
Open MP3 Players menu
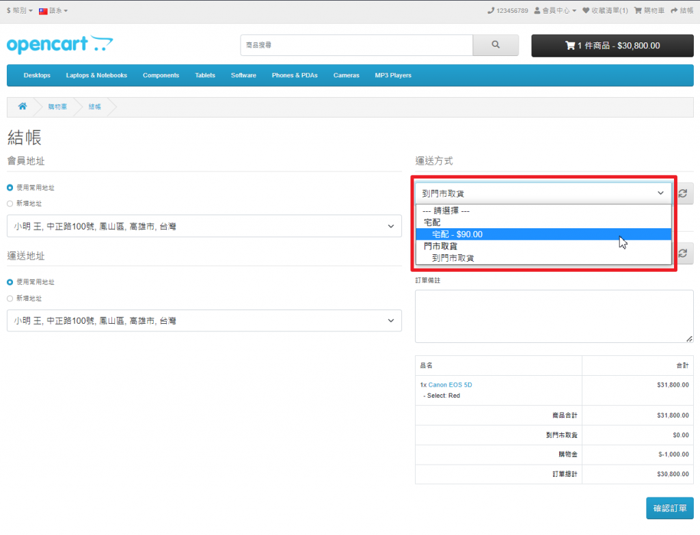click(393, 75)
